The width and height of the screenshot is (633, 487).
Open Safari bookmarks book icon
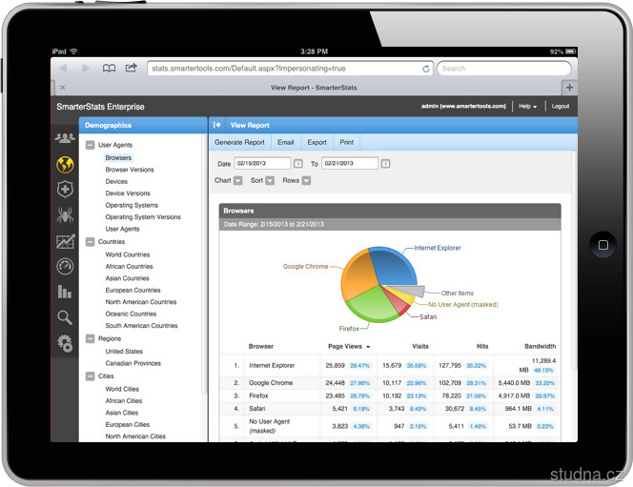(109, 69)
